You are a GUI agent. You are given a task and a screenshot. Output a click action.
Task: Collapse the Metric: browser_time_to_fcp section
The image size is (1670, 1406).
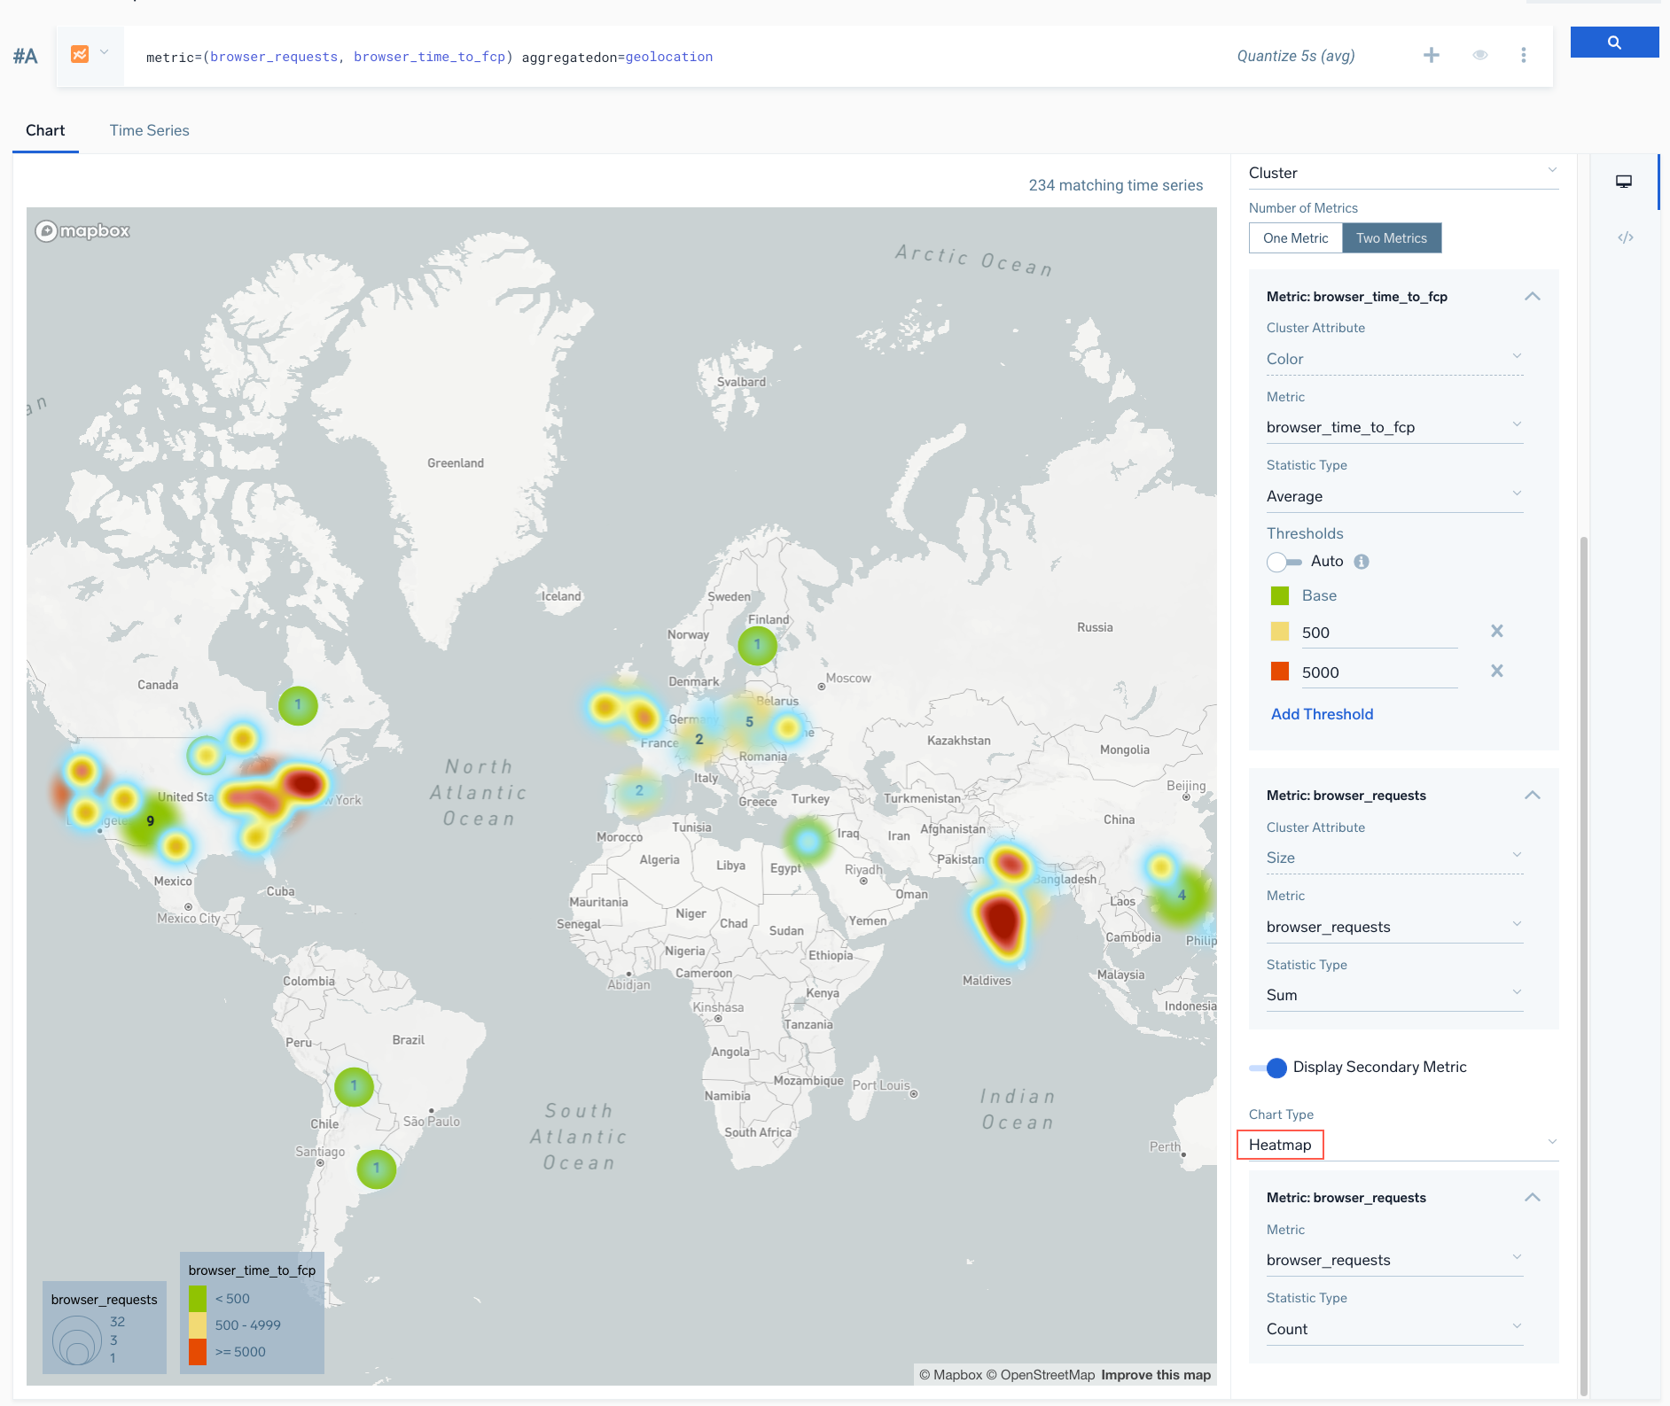[x=1532, y=297]
